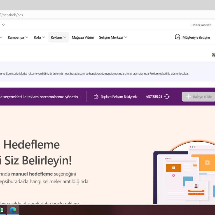
Task: Click the Sponsorlu Marka info banner text
Action: (x=94, y=74)
